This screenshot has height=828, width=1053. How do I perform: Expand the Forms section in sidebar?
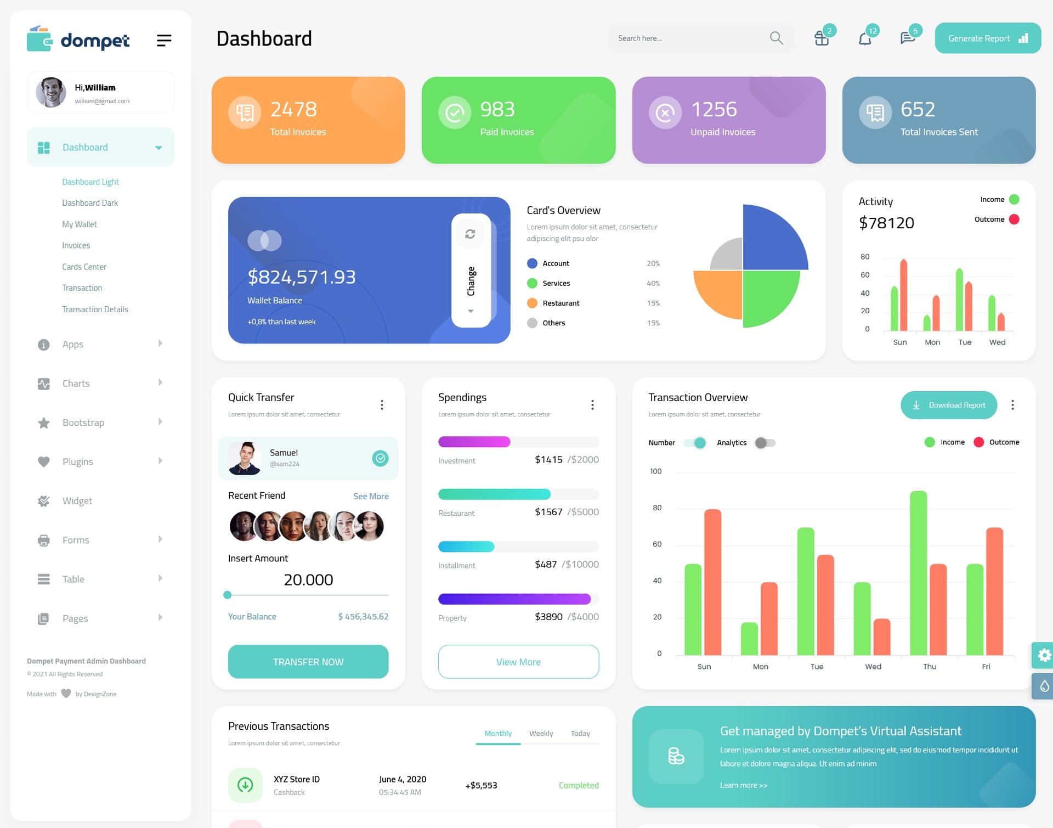(98, 540)
